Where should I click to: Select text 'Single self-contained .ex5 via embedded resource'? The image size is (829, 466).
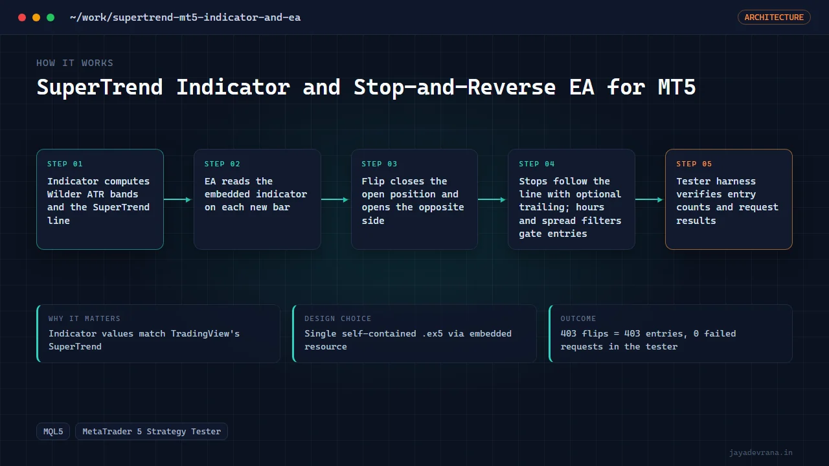pyautogui.click(x=408, y=340)
